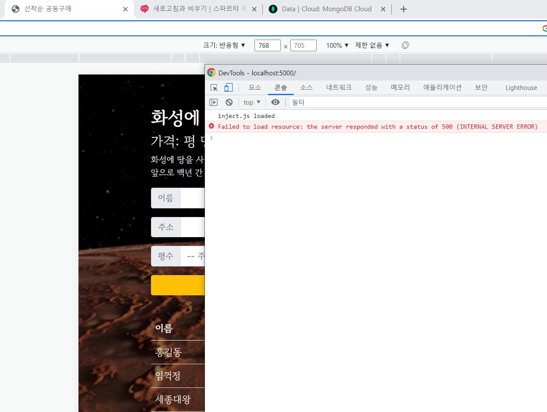Click the 주소 address input field
The image size is (547, 412).
(192, 227)
